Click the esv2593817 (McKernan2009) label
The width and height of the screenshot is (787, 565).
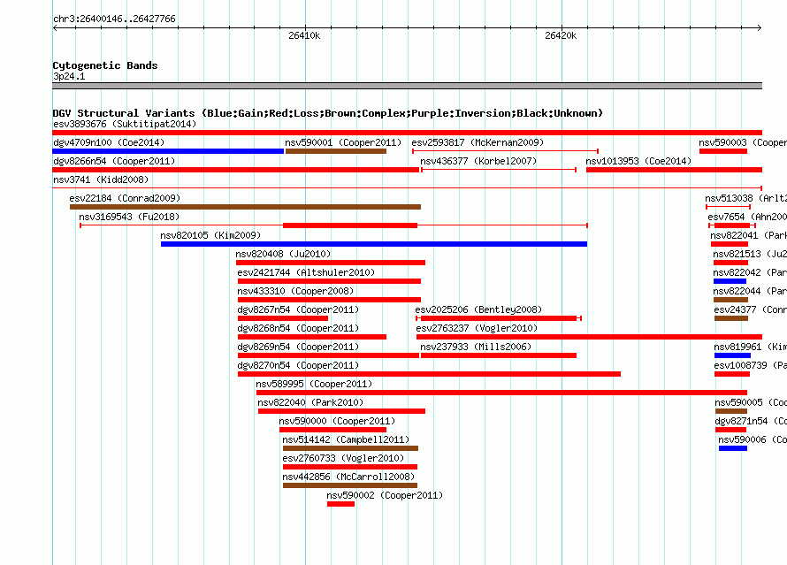click(x=478, y=142)
